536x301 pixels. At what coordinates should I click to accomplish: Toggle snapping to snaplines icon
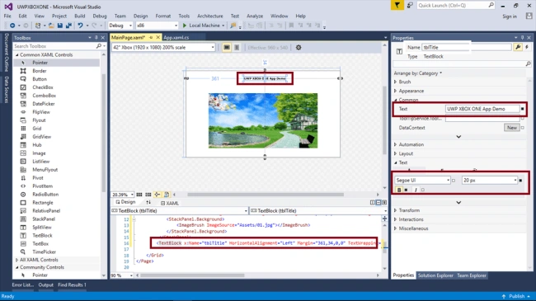pyautogui.click(x=158, y=195)
